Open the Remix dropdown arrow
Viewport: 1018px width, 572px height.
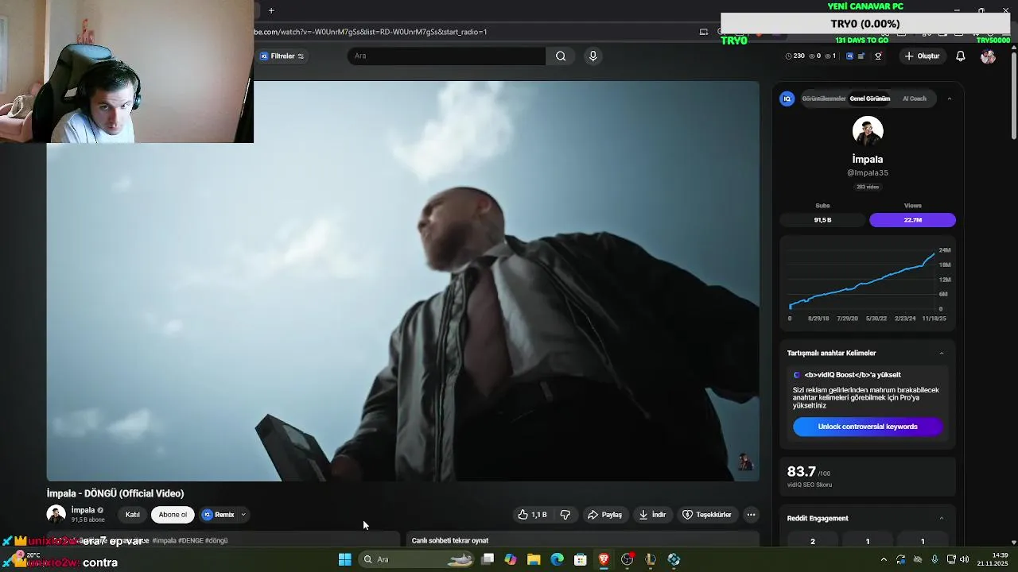coord(243,515)
